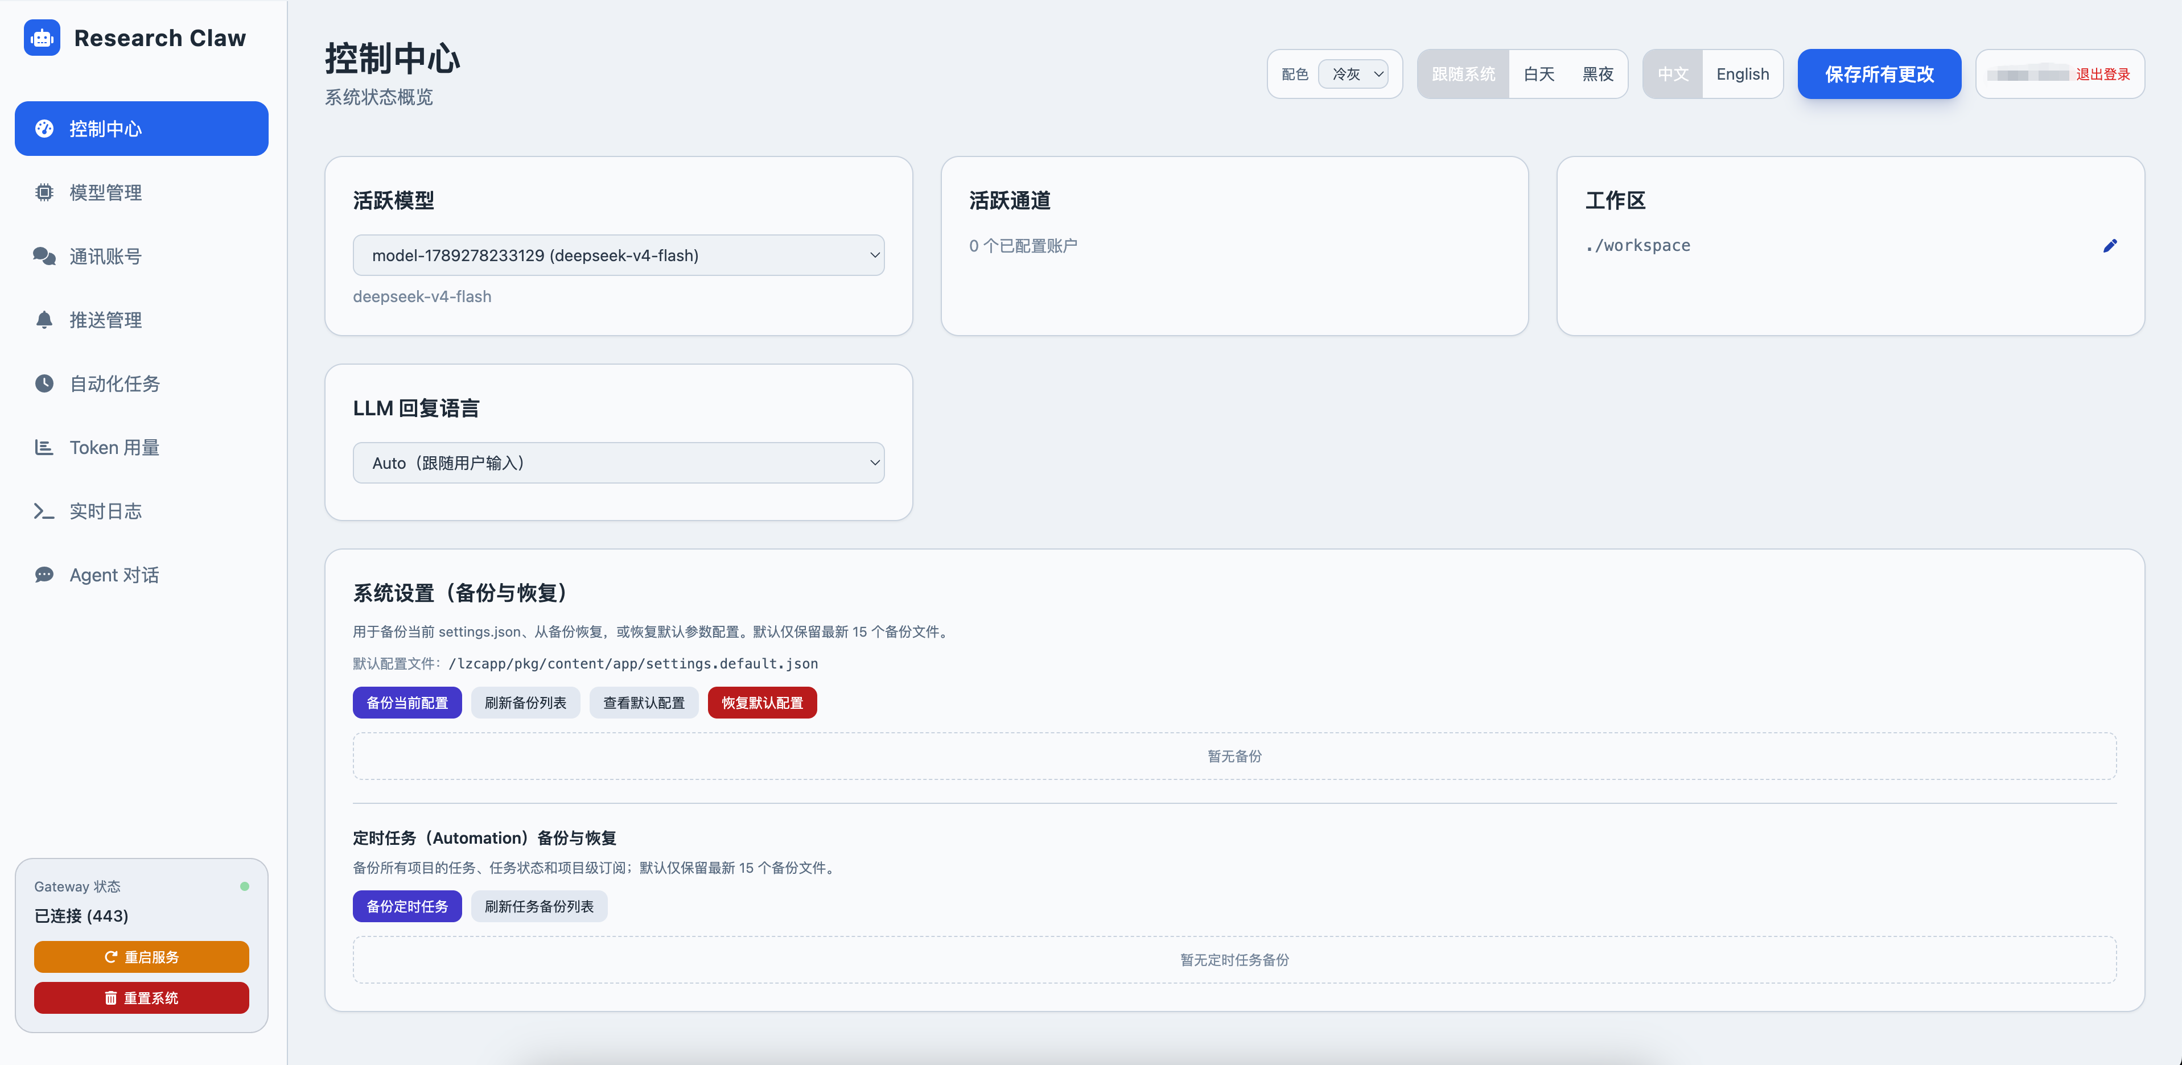Open the 配色 color scheme dropdown

point(1353,75)
